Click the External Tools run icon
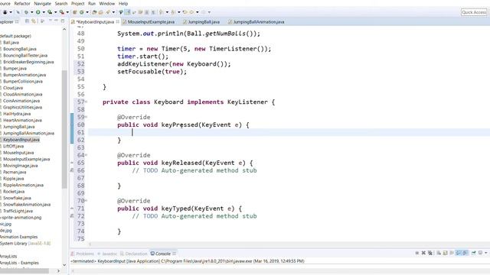Viewport: 490px width, 275px height. tap(61, 12)
